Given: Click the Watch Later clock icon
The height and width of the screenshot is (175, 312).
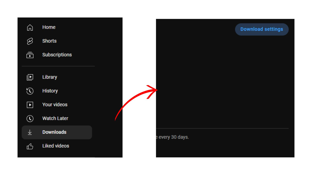Looking at the screenshot, I should tap(30, 118).
